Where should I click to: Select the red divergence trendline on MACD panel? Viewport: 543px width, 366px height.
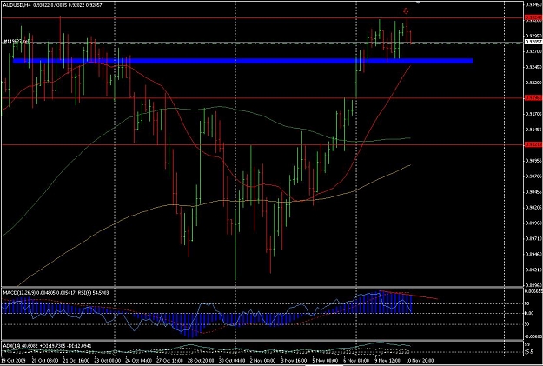pyautogui.click(x=408, y=295)
